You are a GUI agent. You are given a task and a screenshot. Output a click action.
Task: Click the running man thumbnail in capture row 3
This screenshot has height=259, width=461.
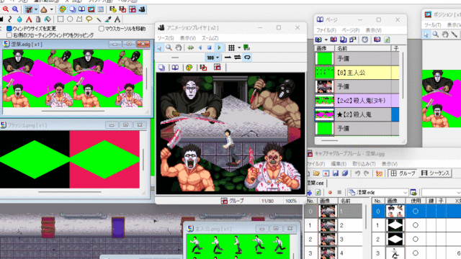pyautogui.click(x=395, y=253)
